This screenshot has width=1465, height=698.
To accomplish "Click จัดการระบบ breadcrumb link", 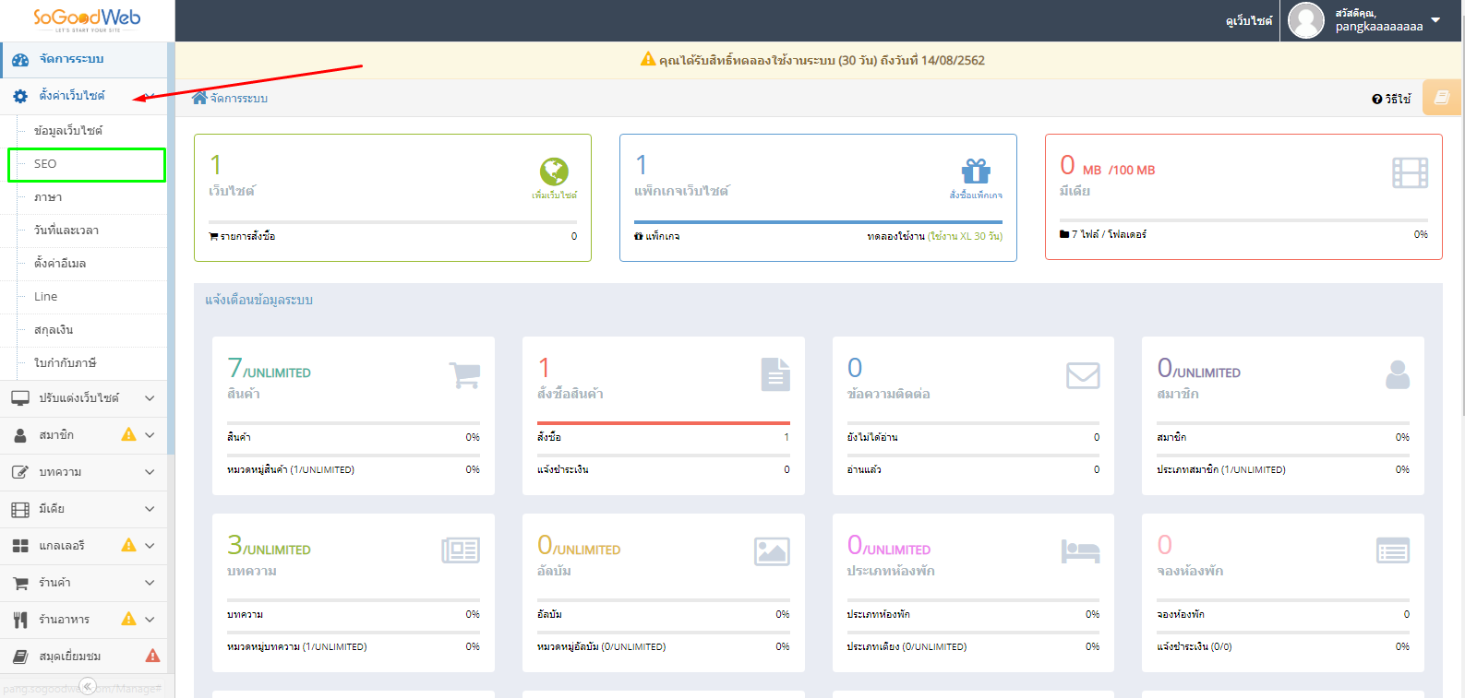I will 239,99.
